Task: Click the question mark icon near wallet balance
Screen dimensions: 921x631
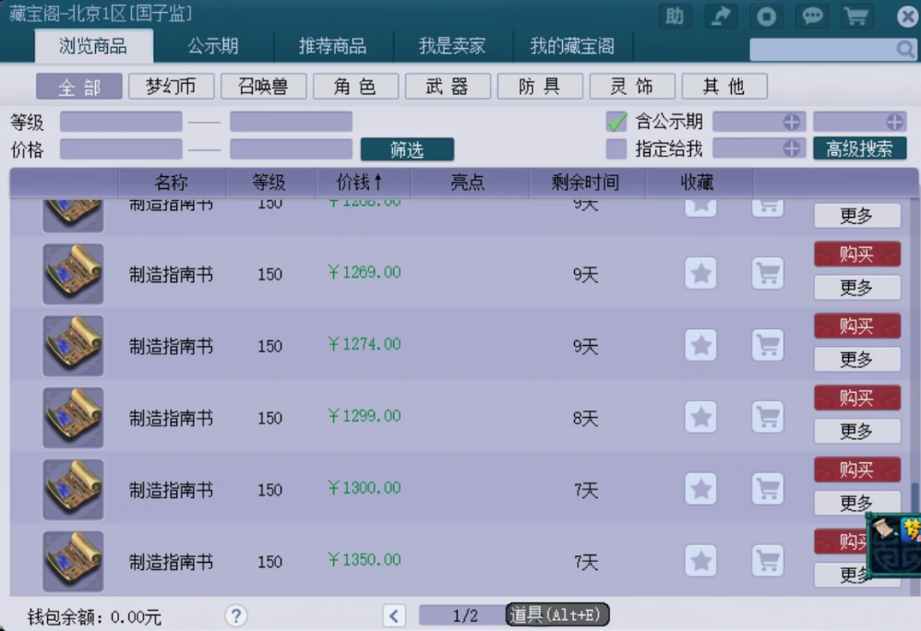Action: click(x=235, y=616)
